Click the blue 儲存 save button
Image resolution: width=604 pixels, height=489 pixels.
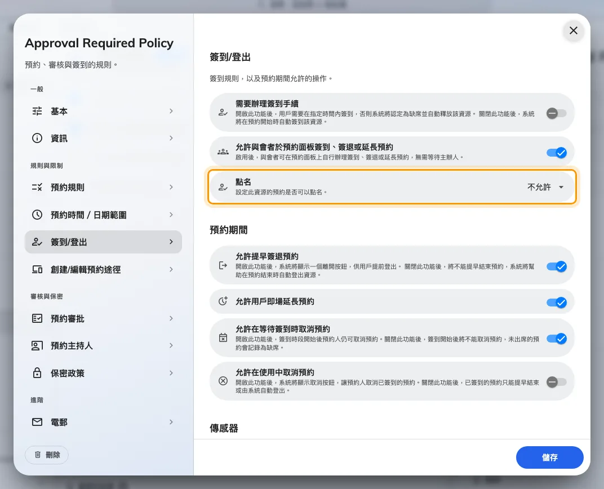(x=550, y=457)
